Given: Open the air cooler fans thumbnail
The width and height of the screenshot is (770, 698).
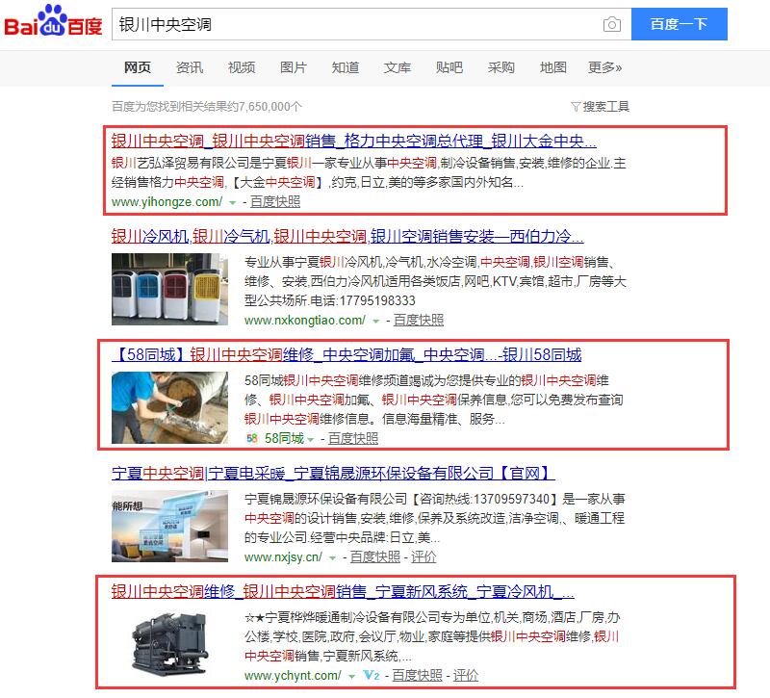Looking at the screenshot, I should click(170, 290).
